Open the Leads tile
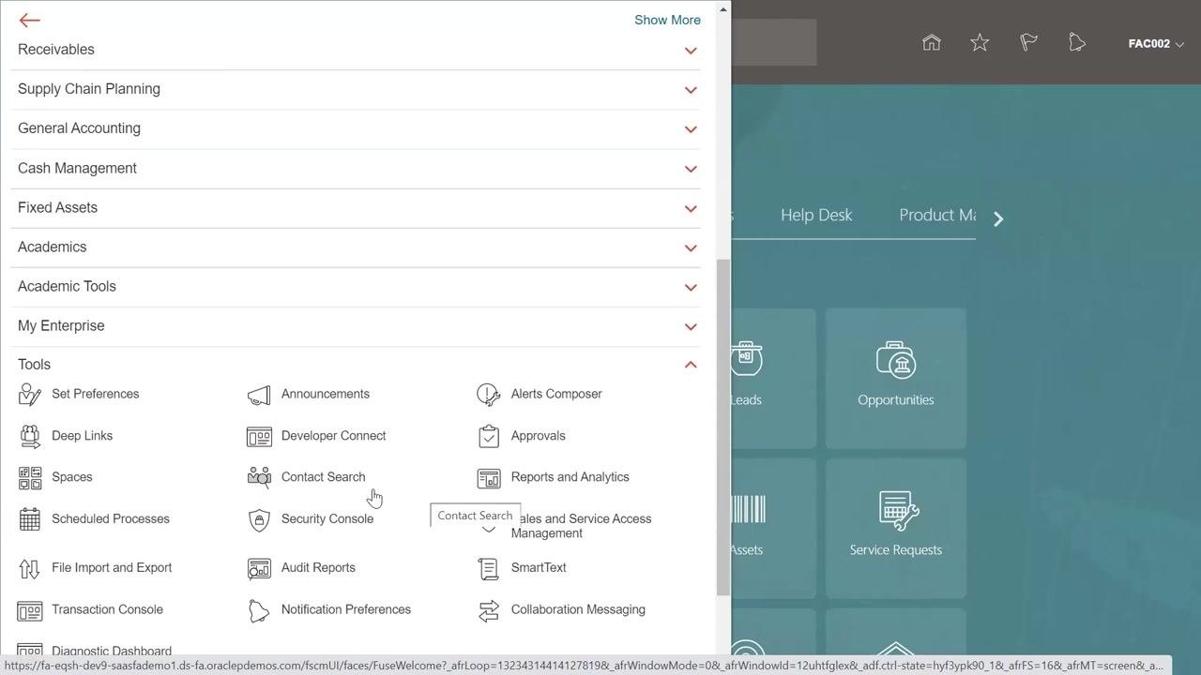The height and width of the screenshot is (675, 1201). pyautogui.click(x=773, y=378)
